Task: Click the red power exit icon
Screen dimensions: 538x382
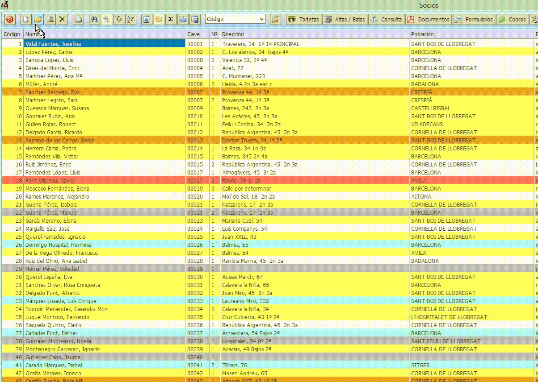Action: pyautogui.click(x=10, y=20)
